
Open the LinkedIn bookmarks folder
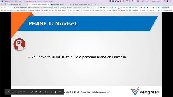[76, 10]
